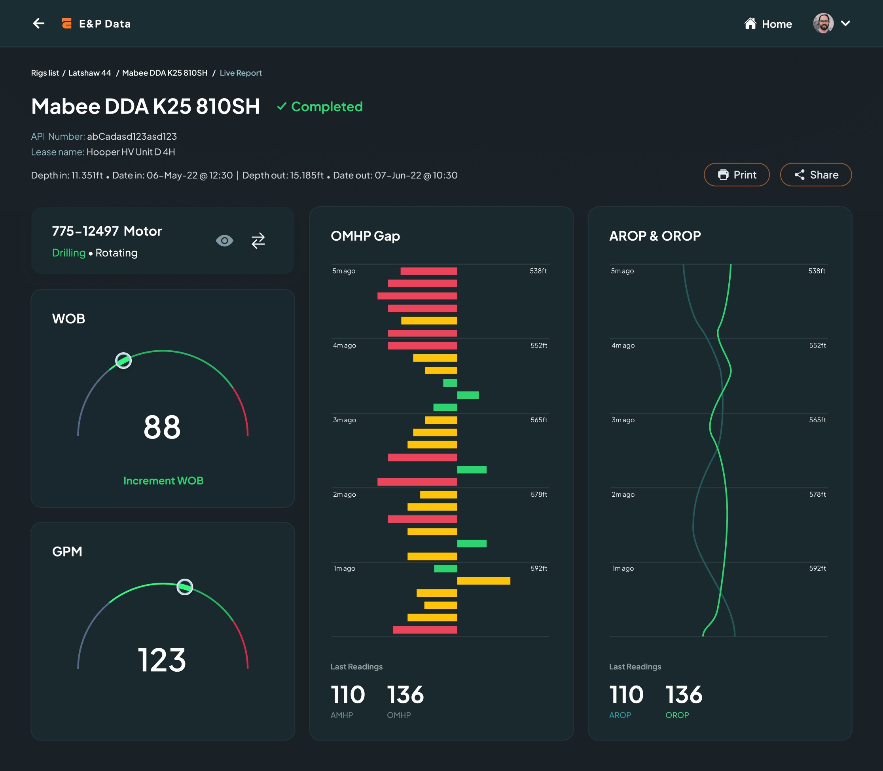Screen dimensions: 883x771
Task: Click the WOB gauge slider handle
Action: click(123, 361)
